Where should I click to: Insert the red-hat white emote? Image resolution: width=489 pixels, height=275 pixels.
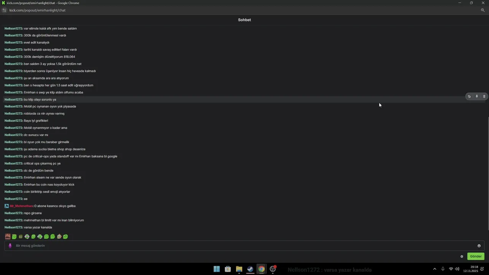[59, 236]
